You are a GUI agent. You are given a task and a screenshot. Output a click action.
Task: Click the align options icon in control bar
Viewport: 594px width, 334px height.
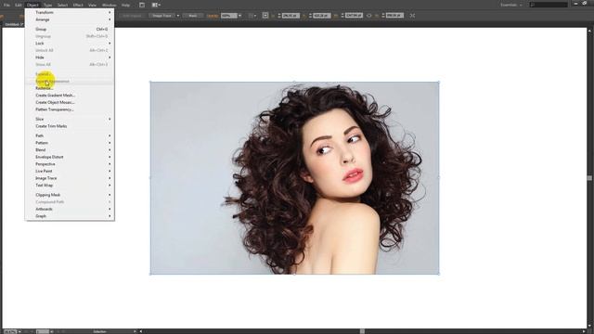tap(265, 16)
